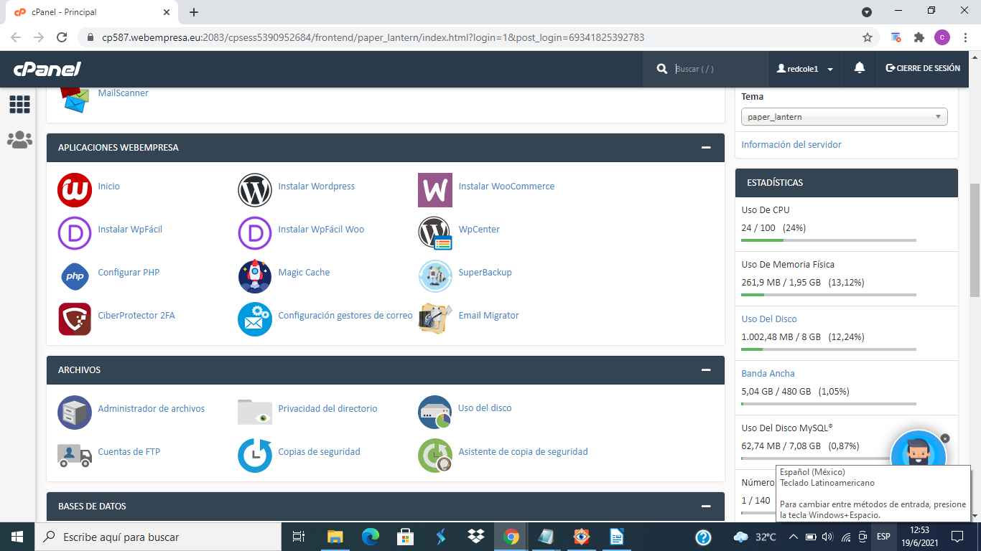Click the Instalar WpFácil Woo icon
Viewport: 981px width, 551px height.
255,233
